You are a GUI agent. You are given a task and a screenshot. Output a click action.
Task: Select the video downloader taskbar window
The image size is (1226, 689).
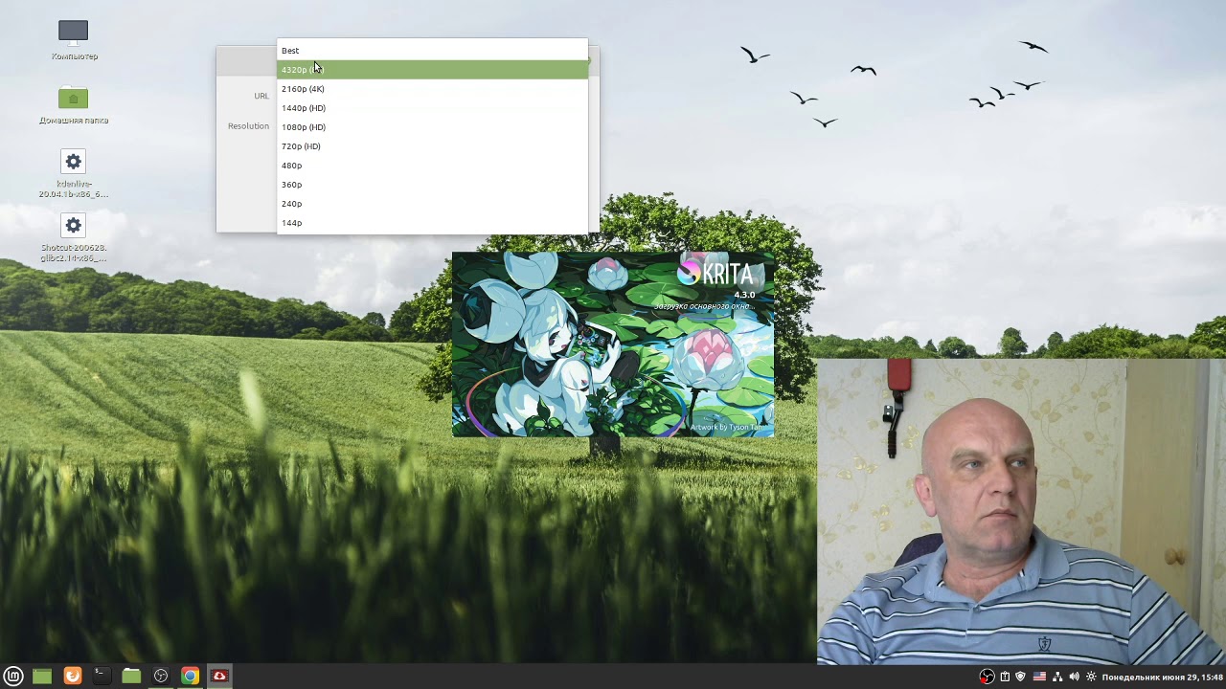click(219, 676)
